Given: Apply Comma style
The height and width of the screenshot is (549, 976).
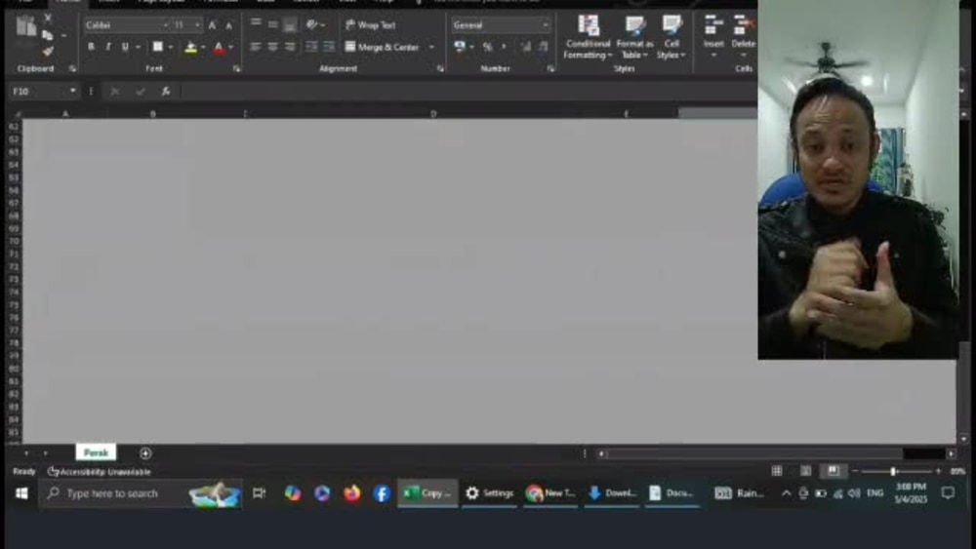Looking at the screenshot, I should (504, 47).
